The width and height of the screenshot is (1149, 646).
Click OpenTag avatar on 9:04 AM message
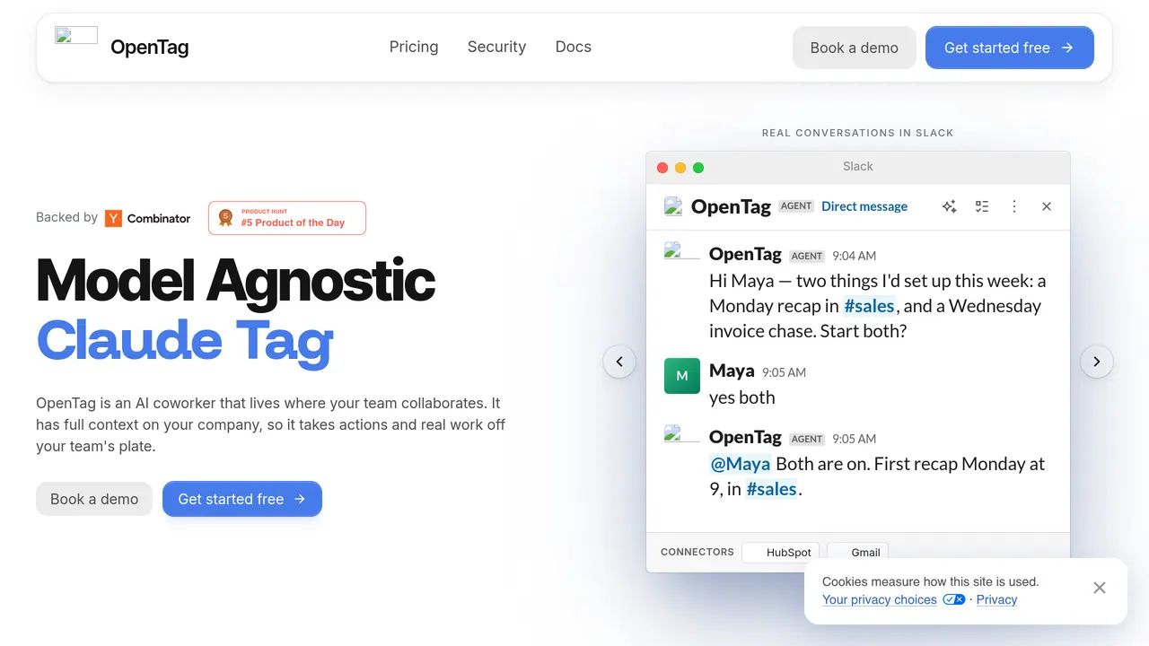682,251
